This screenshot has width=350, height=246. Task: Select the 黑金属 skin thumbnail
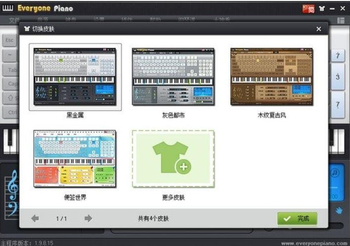(75, 77)
